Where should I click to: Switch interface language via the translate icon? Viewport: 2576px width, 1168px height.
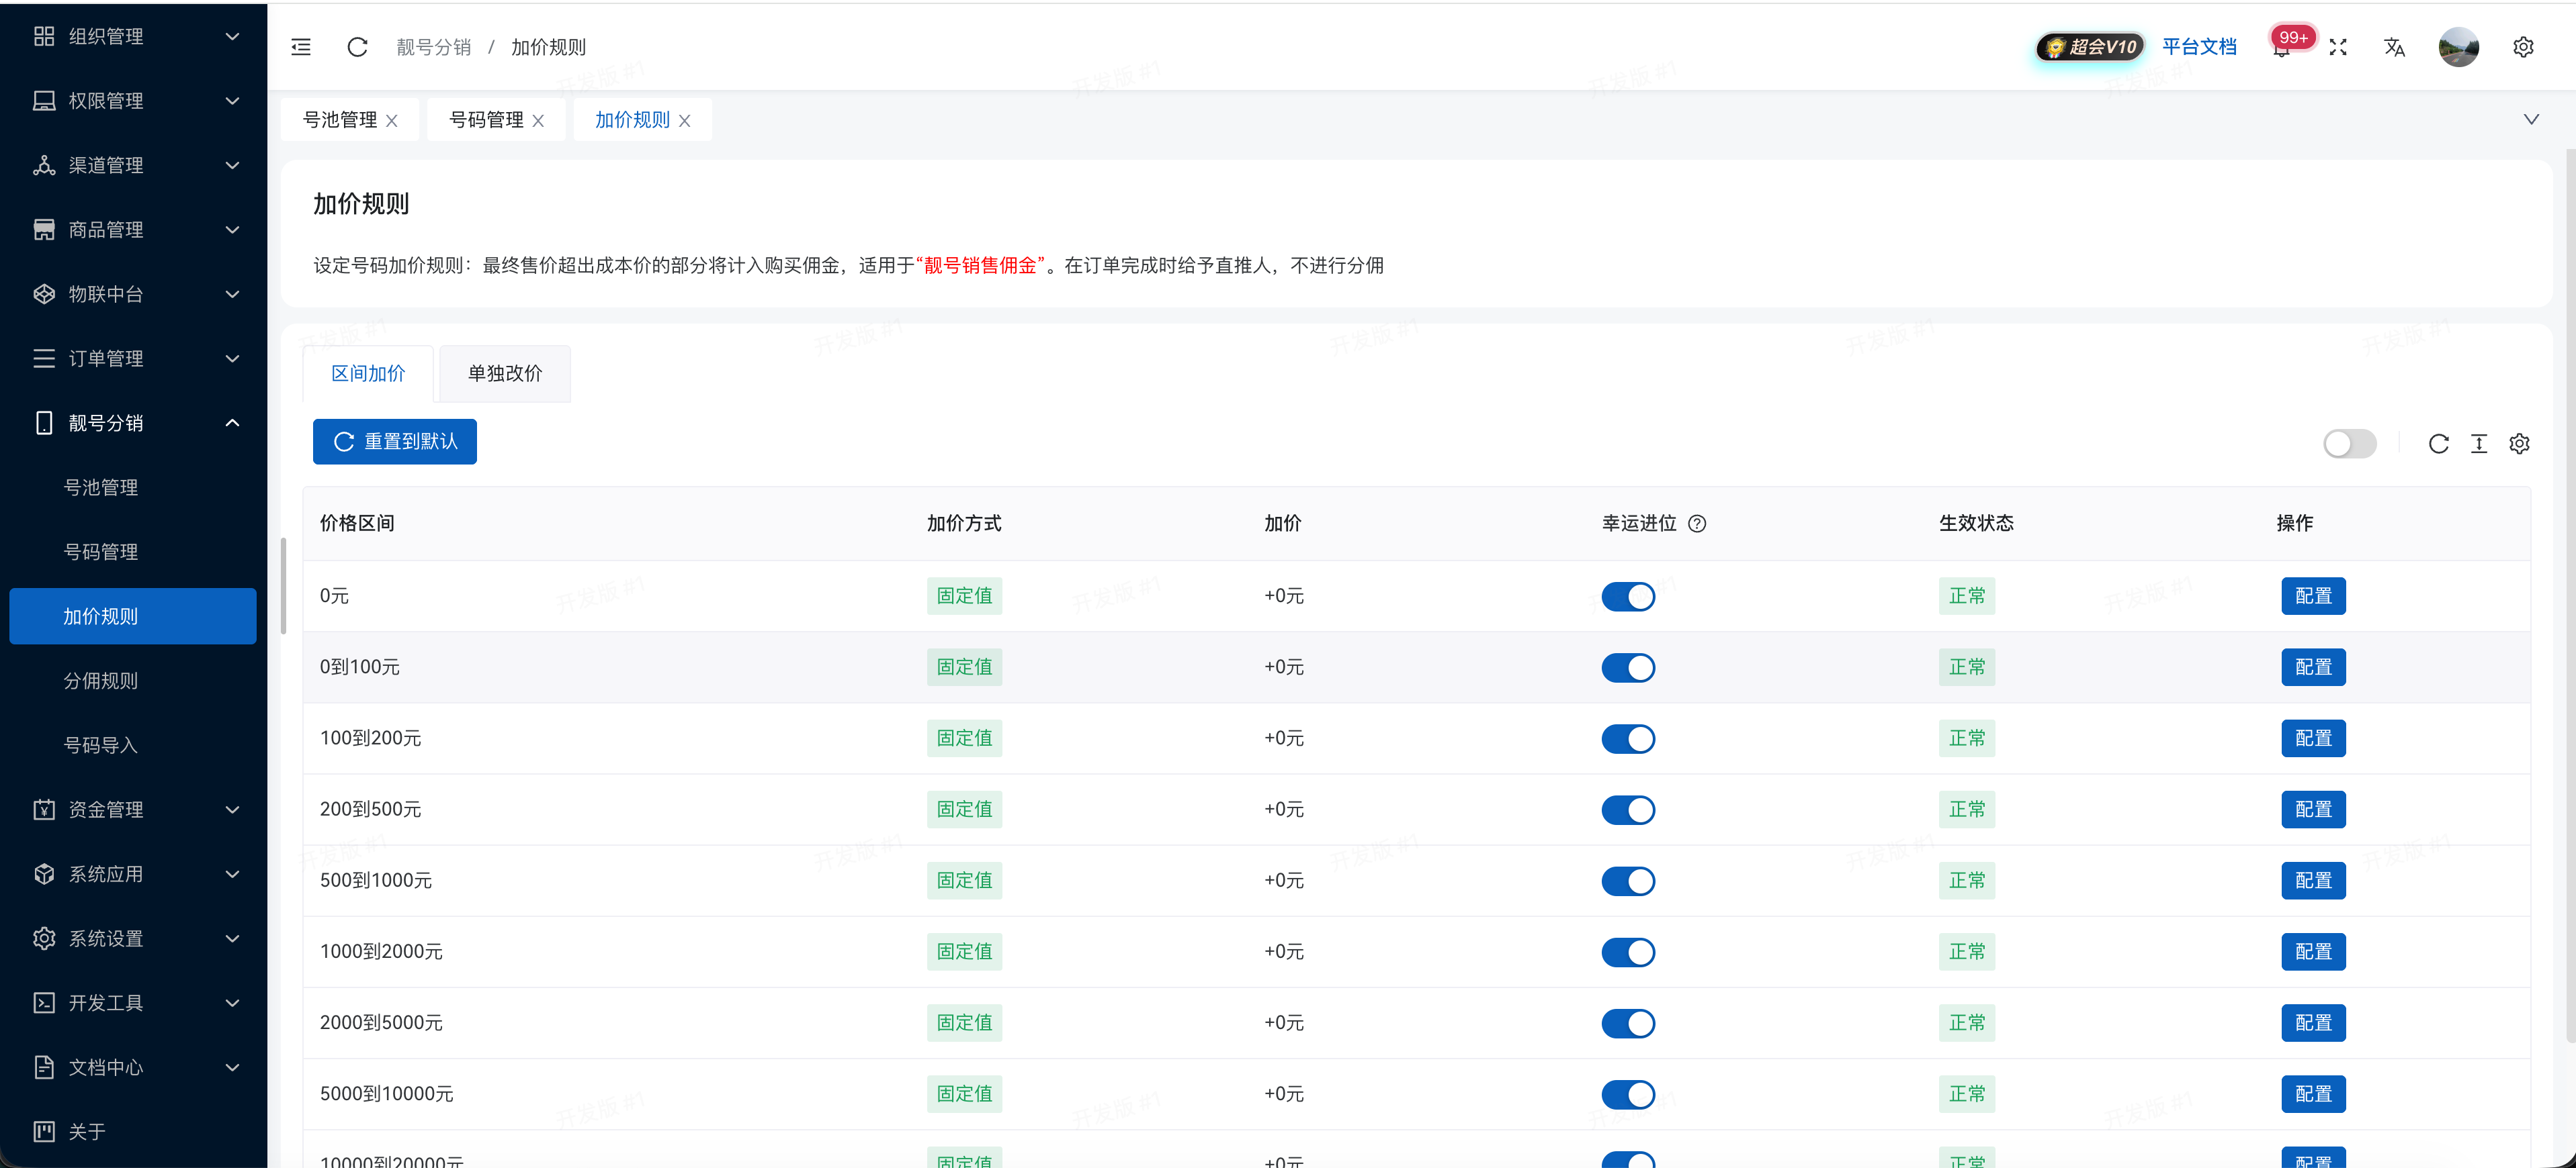(2395, 47)
